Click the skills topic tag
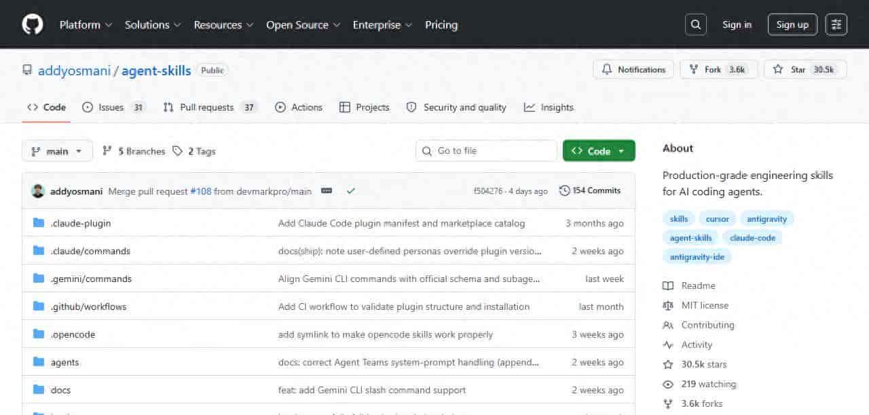Image resolution: width=869 pixels, height=415 pixels. point(679,219)
